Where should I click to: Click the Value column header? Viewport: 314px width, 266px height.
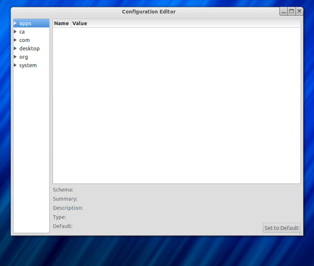click(x=80, y=24)
